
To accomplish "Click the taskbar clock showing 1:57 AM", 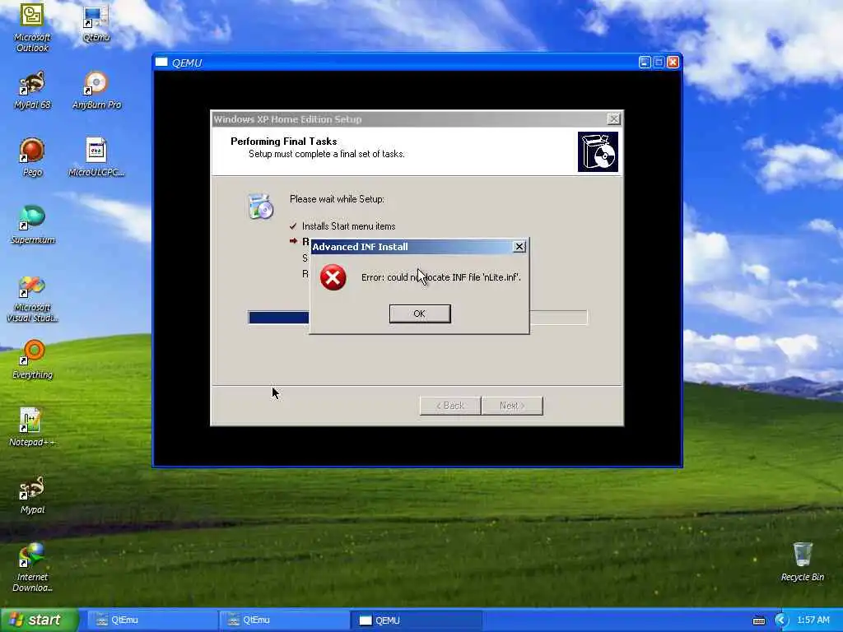I will (x=813, y=620).
